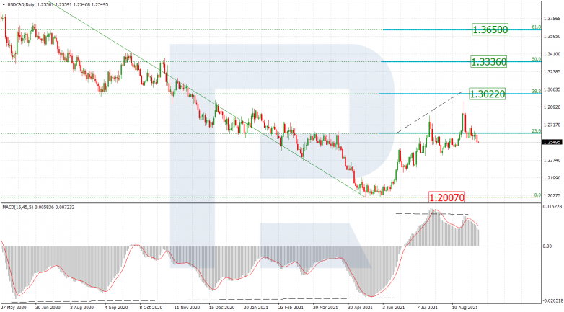Click the 27 May 2020 date label
The image size is (564, 312).
14,308
